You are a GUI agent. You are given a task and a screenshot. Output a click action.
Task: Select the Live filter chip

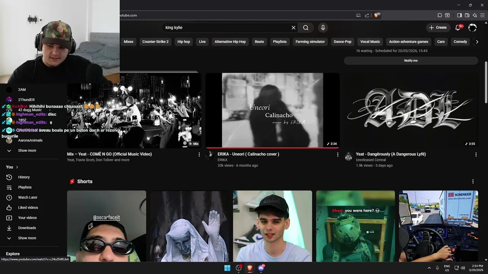[x=202, y=42]
